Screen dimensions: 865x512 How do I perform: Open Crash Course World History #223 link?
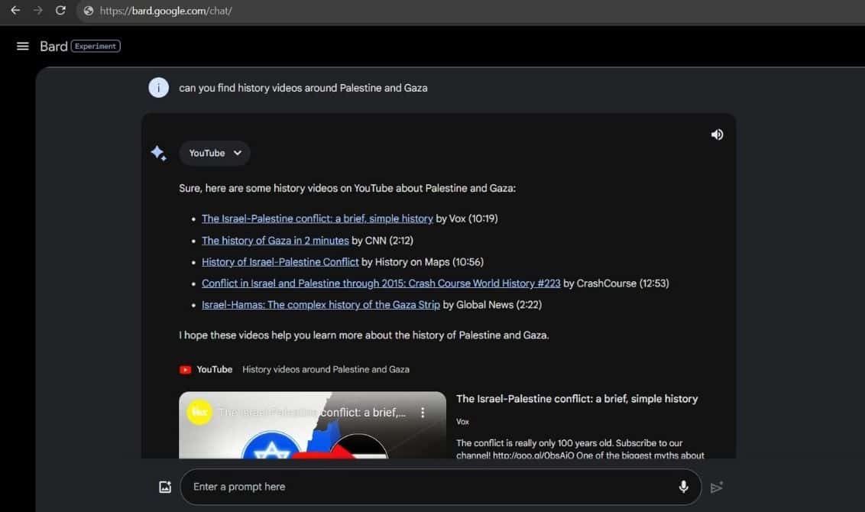click(x=381, y=283)
